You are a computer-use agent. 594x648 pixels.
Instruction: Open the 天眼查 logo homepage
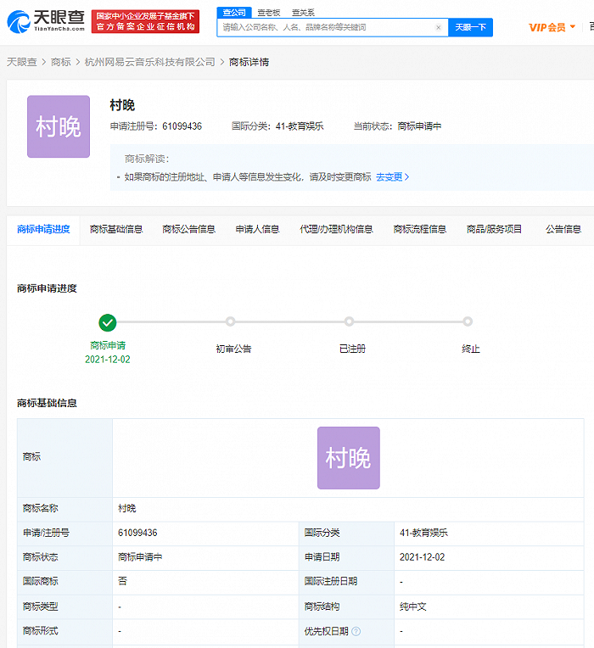[46, 21]
